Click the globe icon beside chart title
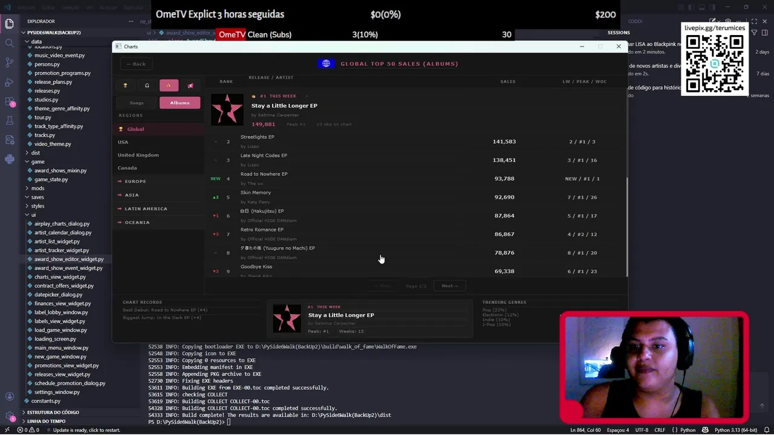The width and height of the screenshot is (774, 435). tap(326, 63)
